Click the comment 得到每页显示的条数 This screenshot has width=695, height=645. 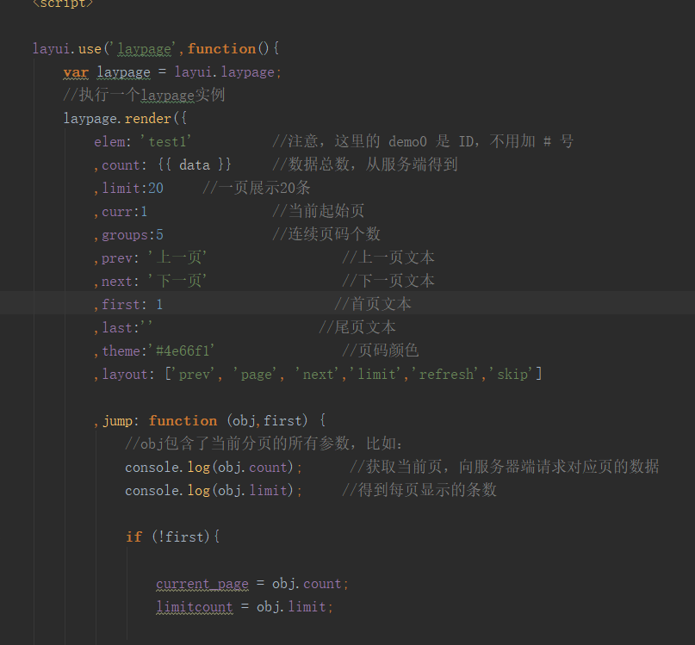(419, 490)
